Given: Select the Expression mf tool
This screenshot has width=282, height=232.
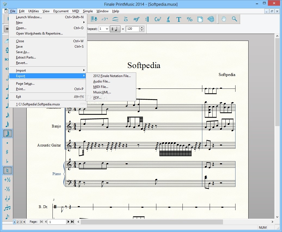Looking at the screenshot, I should (x=136, y=19).
